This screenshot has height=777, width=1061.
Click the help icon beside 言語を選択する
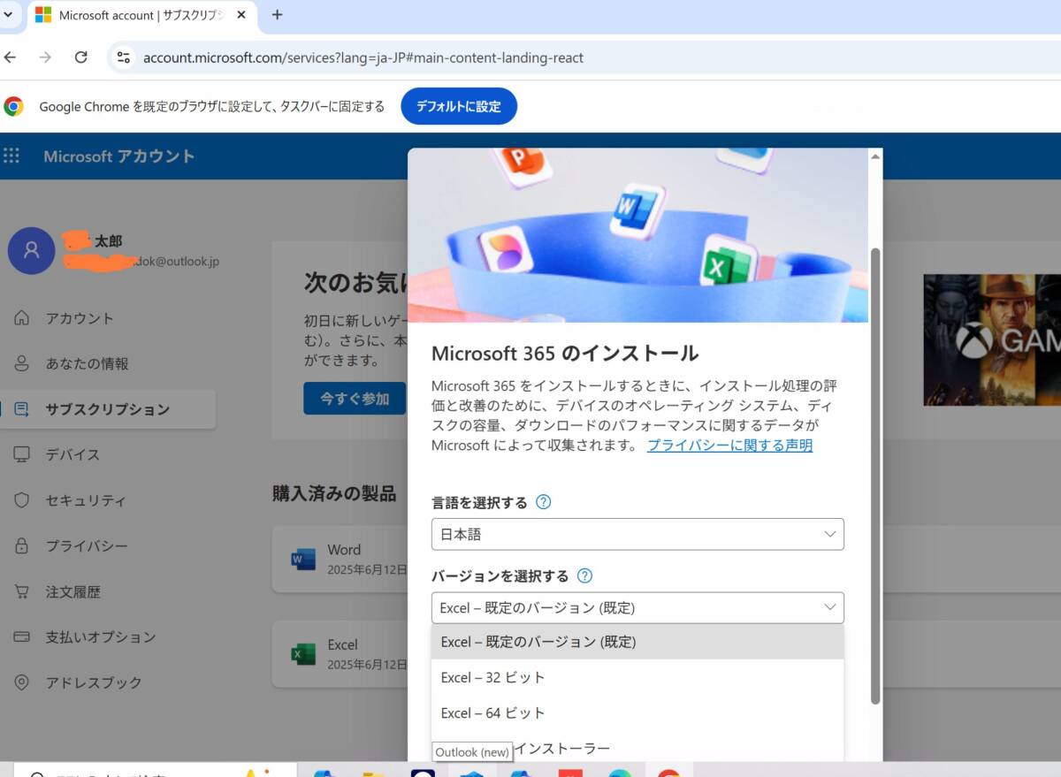tap(543, 501)
